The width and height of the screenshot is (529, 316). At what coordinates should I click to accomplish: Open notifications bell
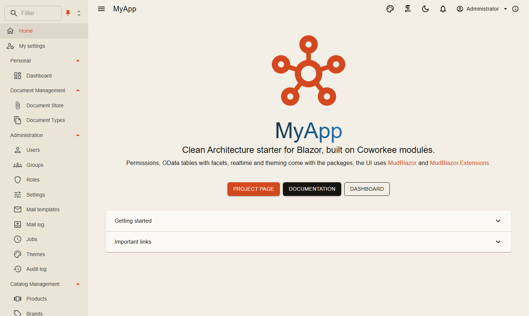(x=443, y=9)
